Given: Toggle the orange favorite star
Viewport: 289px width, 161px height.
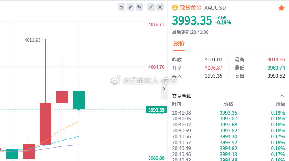Looking at the screenshot, I should 281,8.
